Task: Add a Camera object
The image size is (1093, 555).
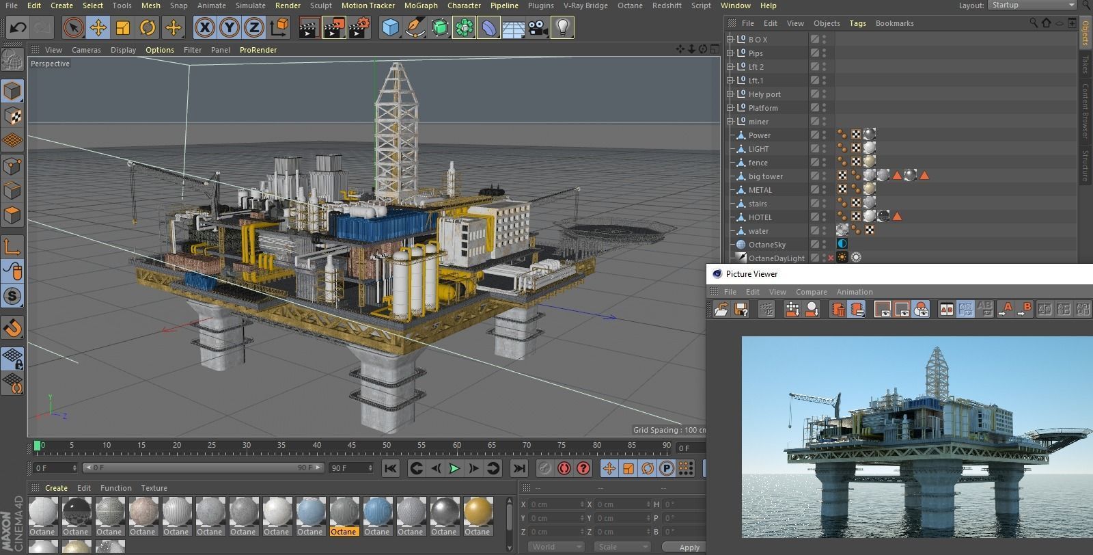Action: pyautogui.click(x=538, y=28)
